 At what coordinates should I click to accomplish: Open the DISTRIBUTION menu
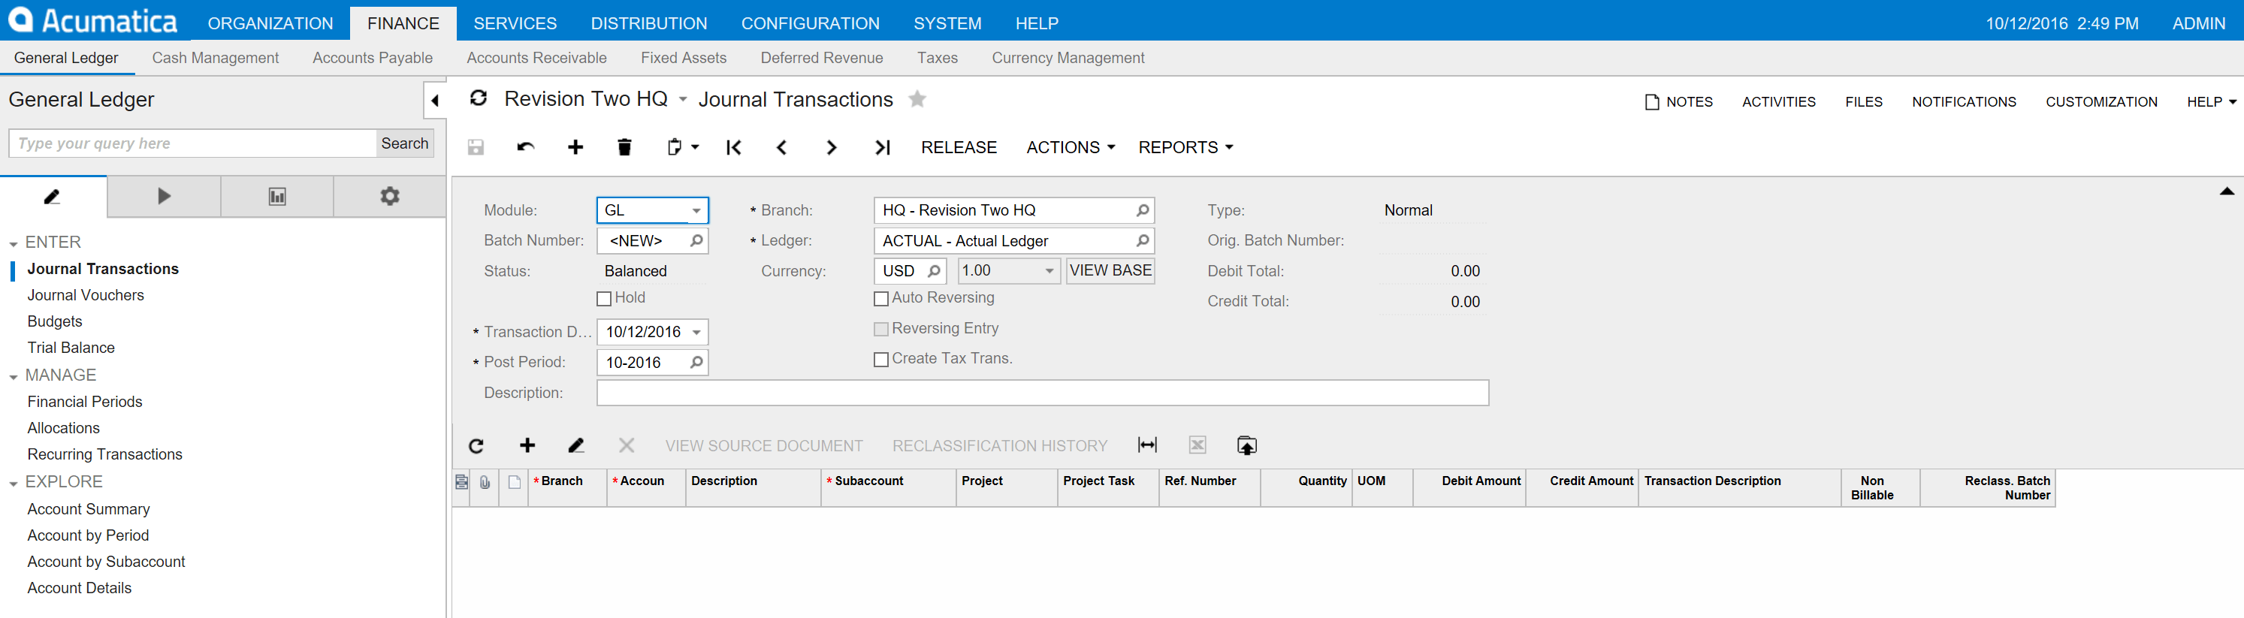(649, 23)
